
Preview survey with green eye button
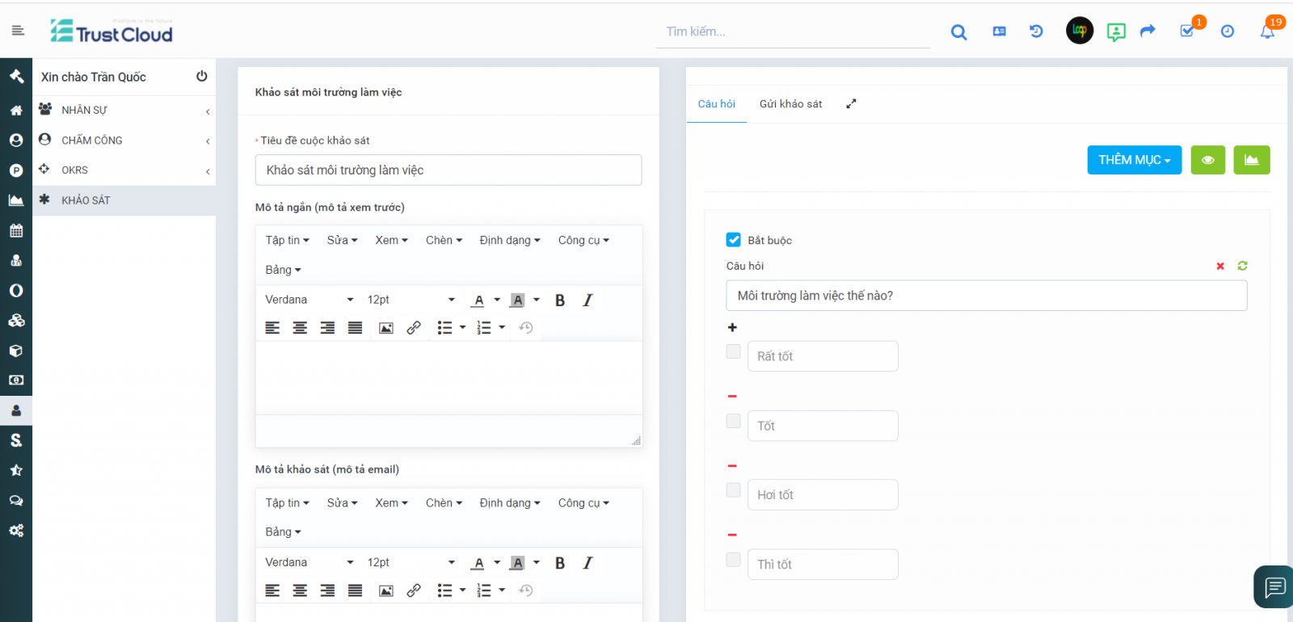(1207, 160)
